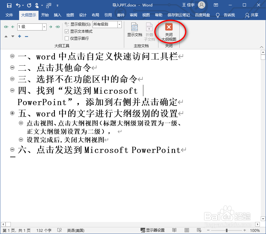Switch to the 开始 tab
266x234 pixels.
click(45, 15)
